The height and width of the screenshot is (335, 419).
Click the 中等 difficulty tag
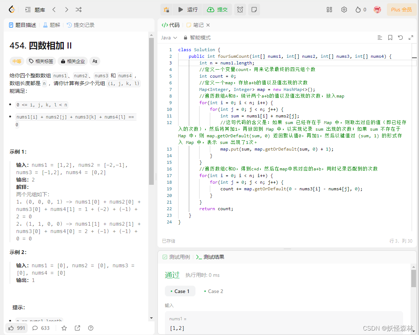[17, 61]
